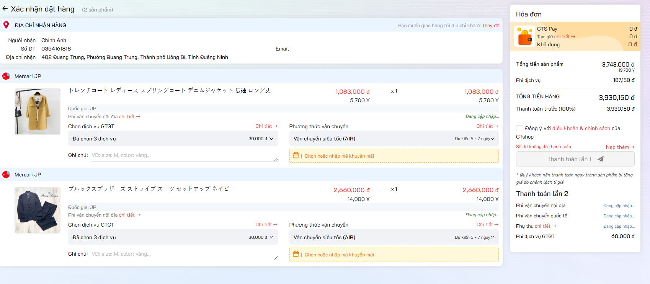
Task: Click the second Mercari JP logo icon
Action: coord(6,175)
